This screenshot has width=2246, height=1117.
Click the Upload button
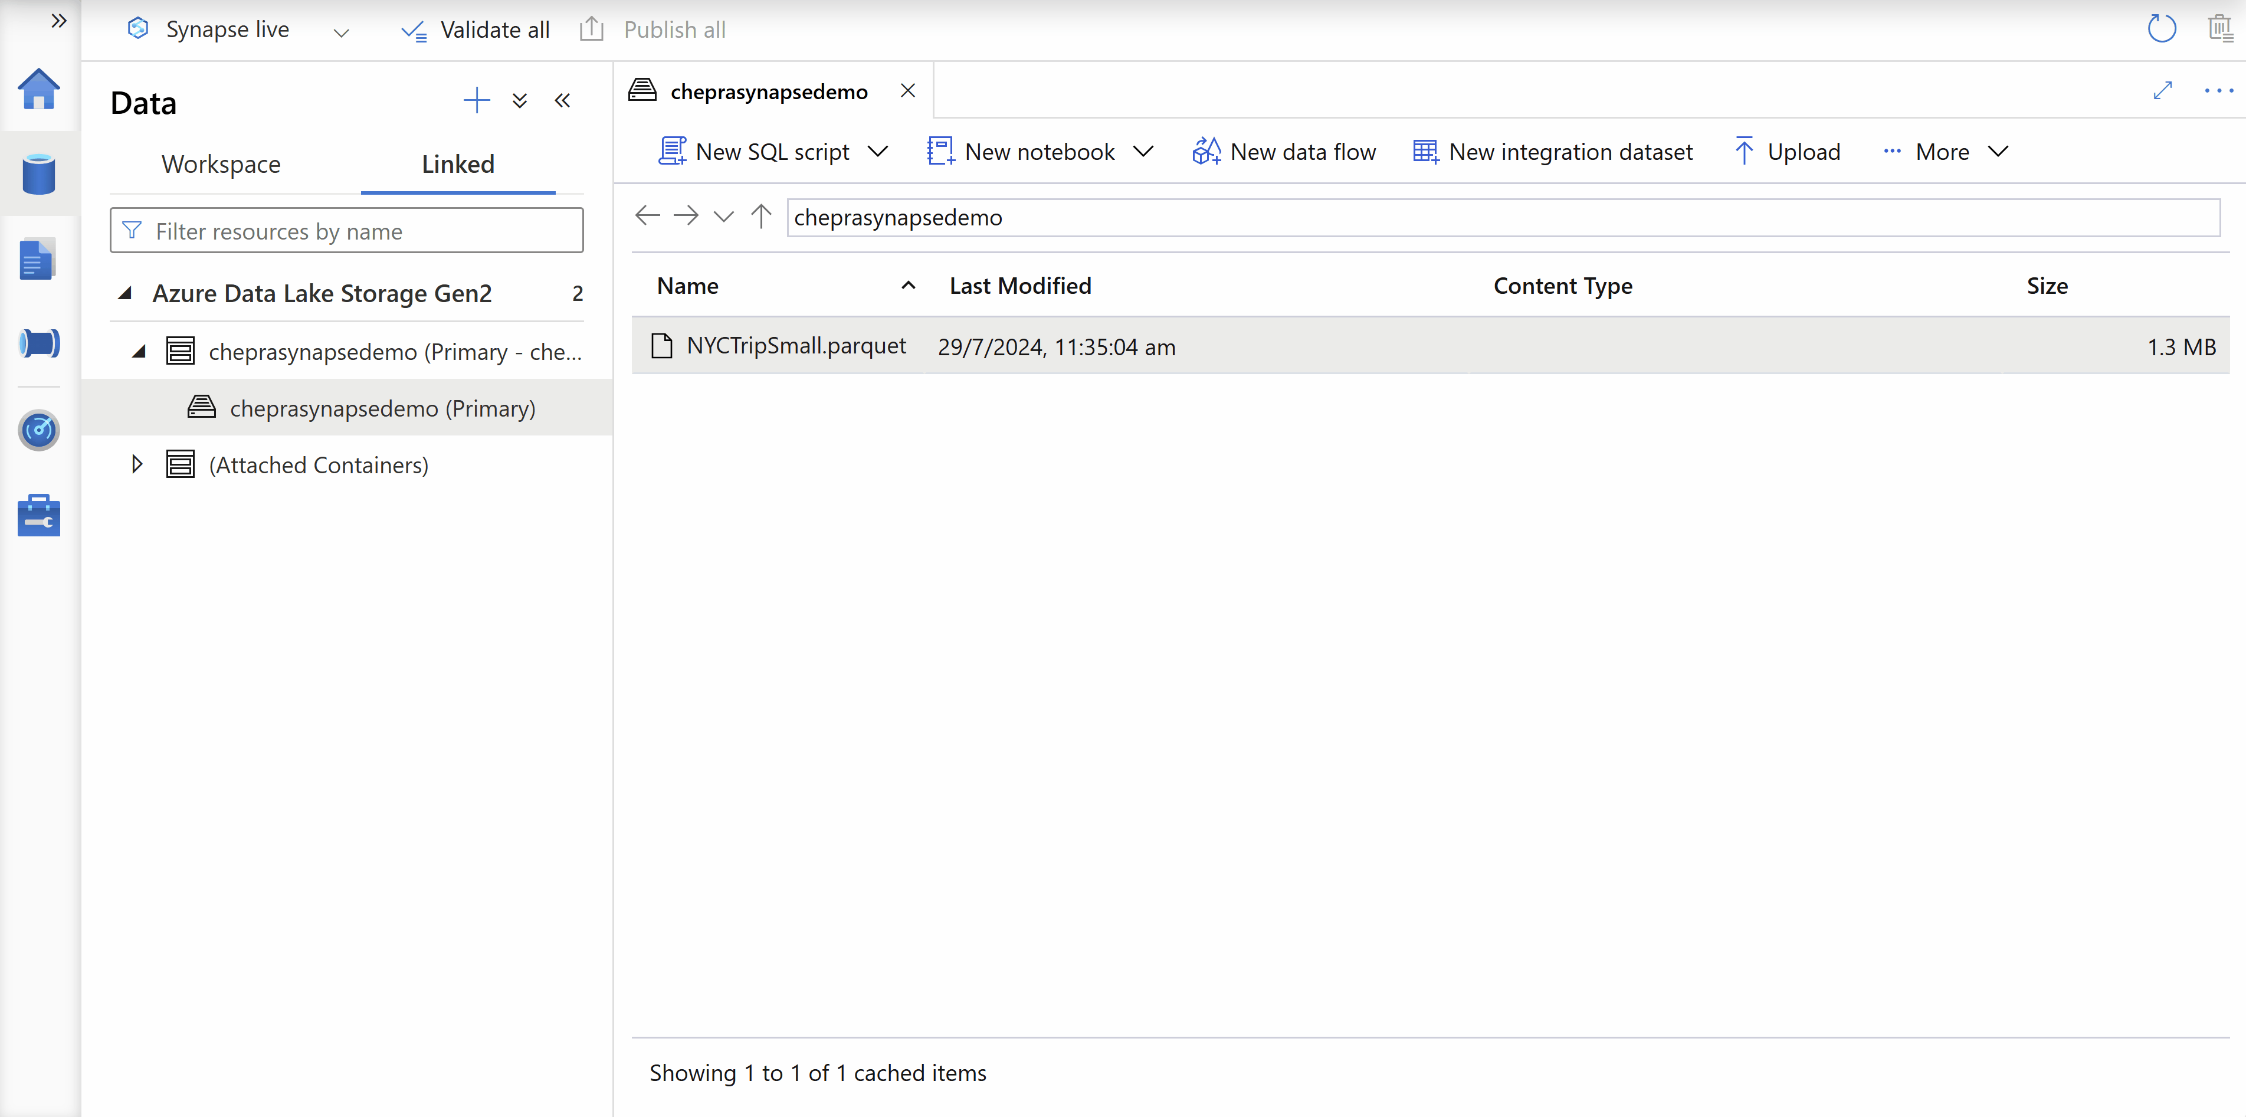[x=1788, y=152]
